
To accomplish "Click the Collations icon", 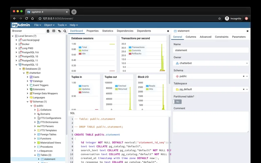I will click(38, 110).
